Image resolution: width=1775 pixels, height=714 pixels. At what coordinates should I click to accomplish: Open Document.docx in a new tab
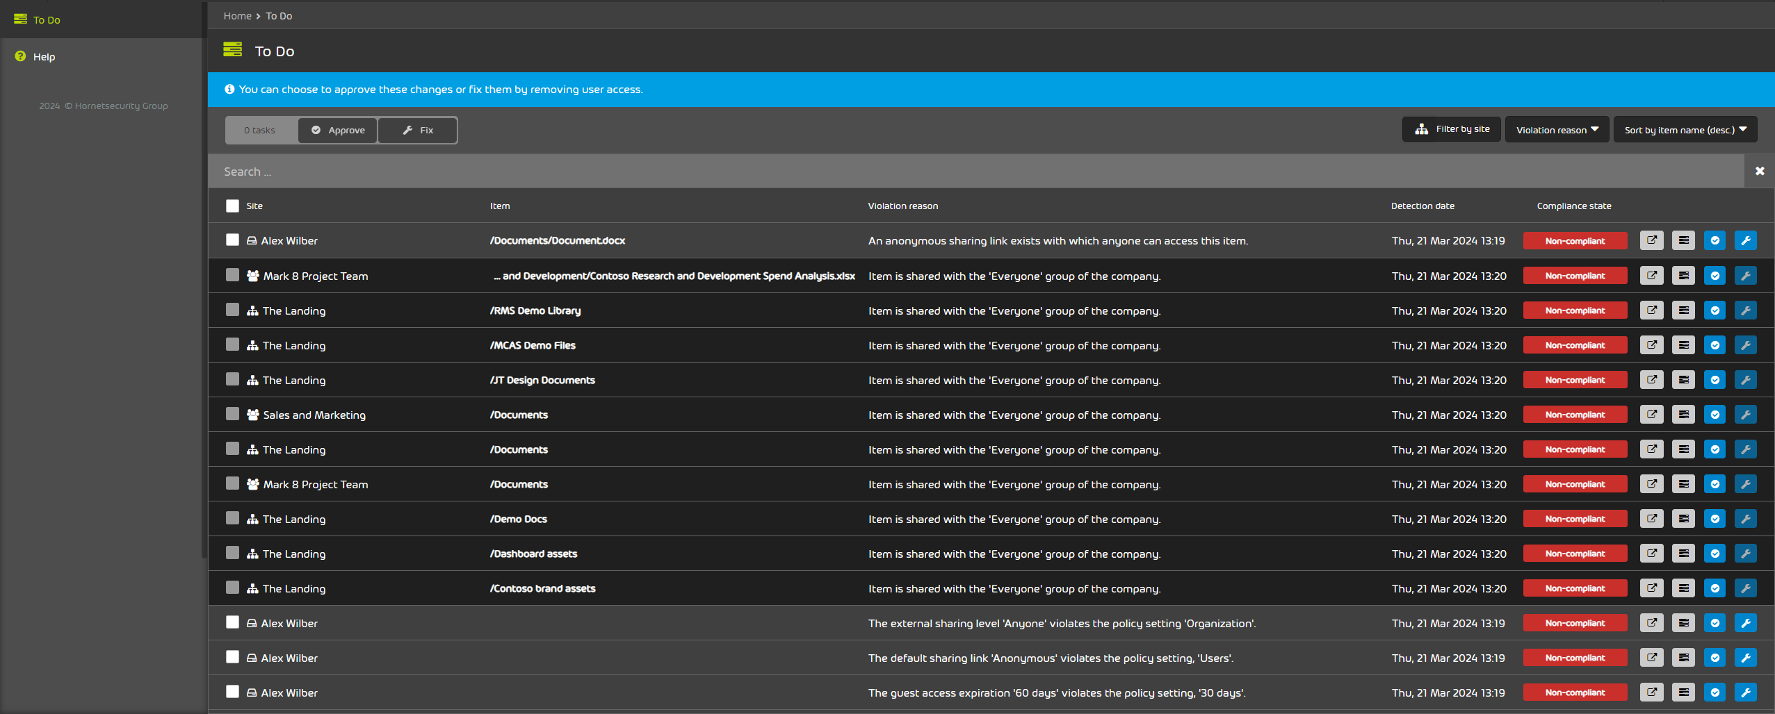click(x=1651, y=240)
